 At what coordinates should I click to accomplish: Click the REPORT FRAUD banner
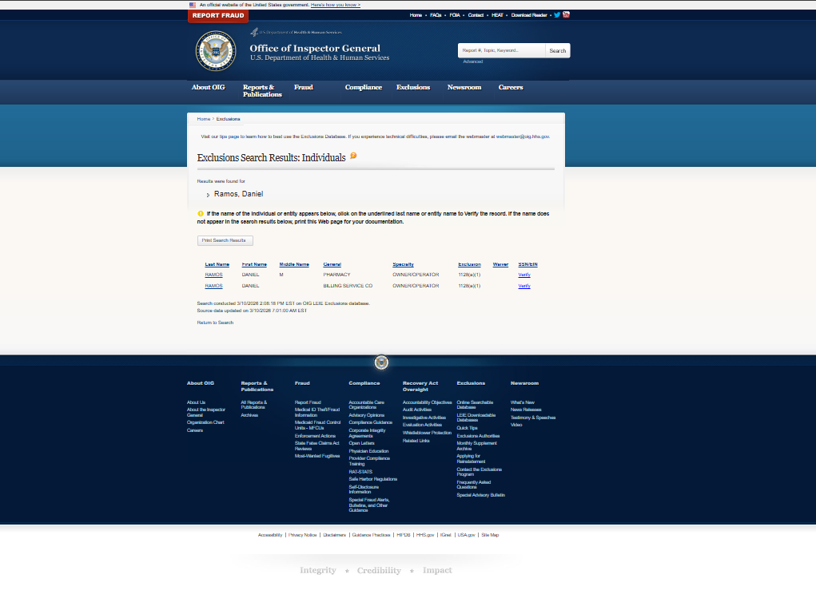[217, 14]
